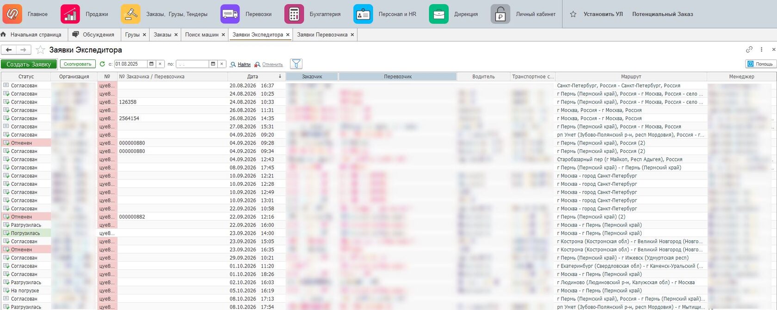Open the Продажи chart icon
Image resolution: width=777 pixels, height=310 pixels.
[x=70, y=14]
